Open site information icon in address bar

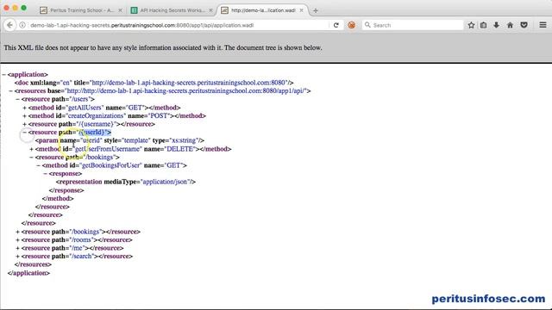[x=22, y=25]
